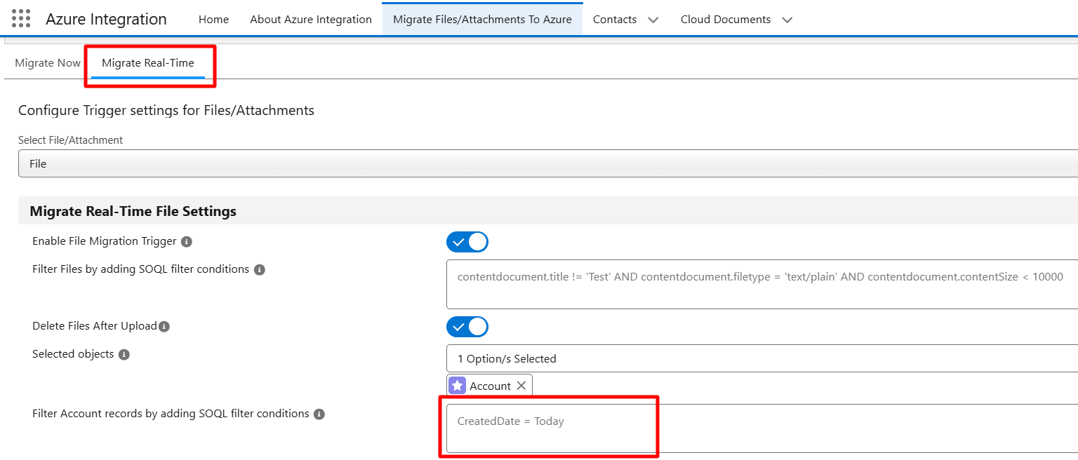Select Migrate Files/Attachments To Azure tab
1078x460 pixels.
(x=483, y=20)
